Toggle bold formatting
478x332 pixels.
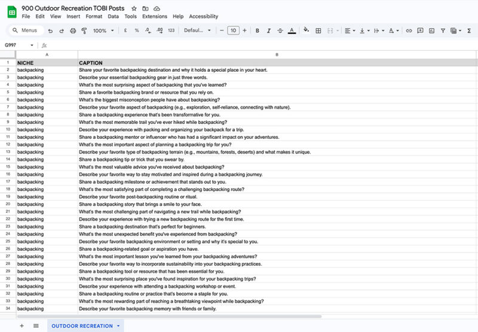coord(258,31)
